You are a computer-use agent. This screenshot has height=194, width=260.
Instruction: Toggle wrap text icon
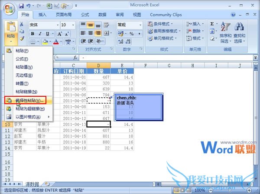106,25
